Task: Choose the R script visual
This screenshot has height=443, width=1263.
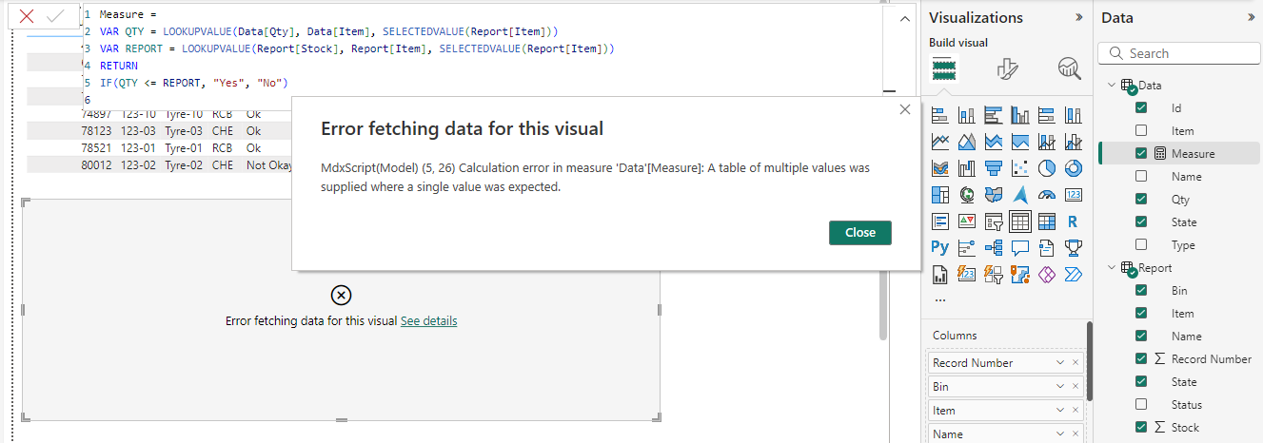Action: pos(1074,221)
